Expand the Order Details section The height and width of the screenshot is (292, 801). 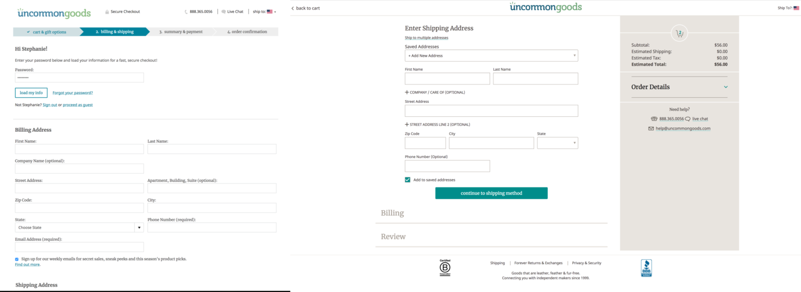pyautogui.click(x=725, y=87)
